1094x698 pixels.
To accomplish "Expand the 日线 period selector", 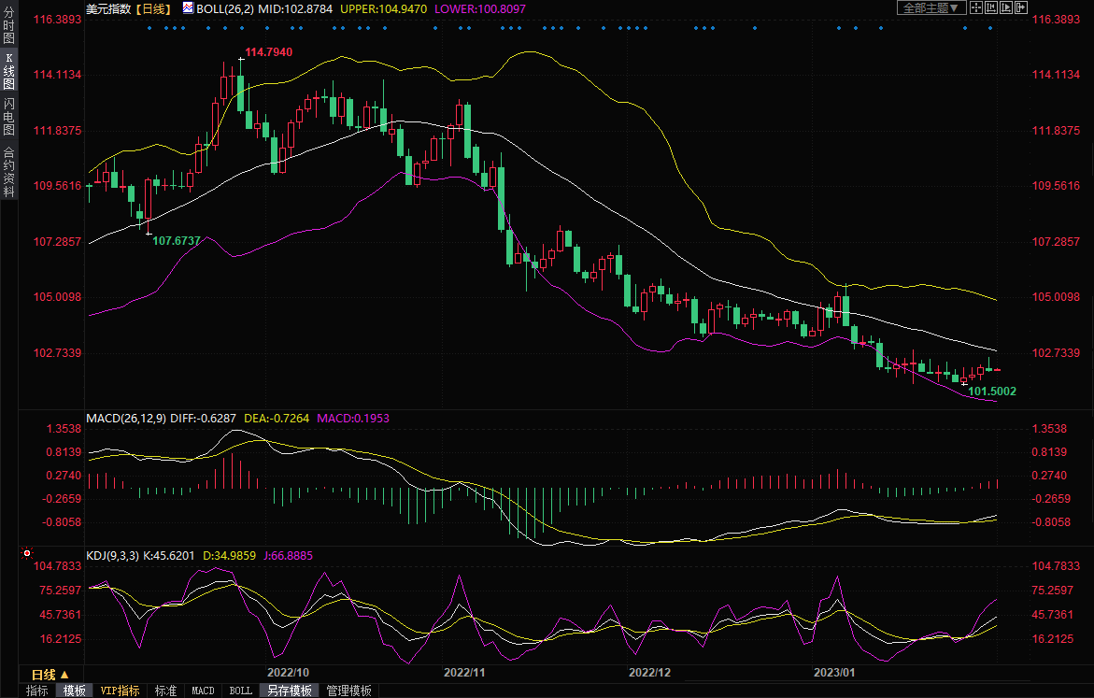I will click(50, 674).
